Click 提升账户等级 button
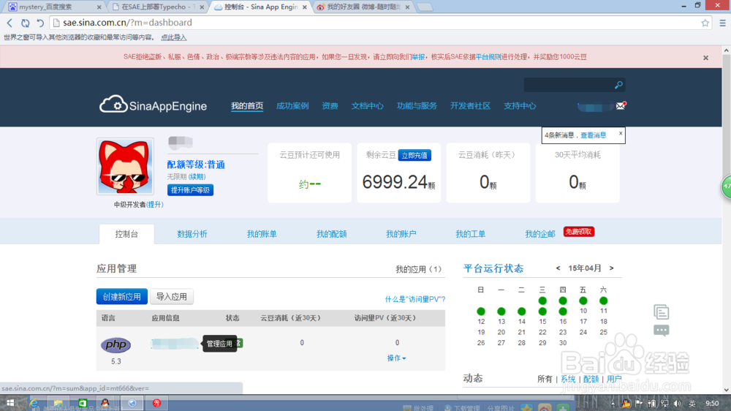 (190, 190)
